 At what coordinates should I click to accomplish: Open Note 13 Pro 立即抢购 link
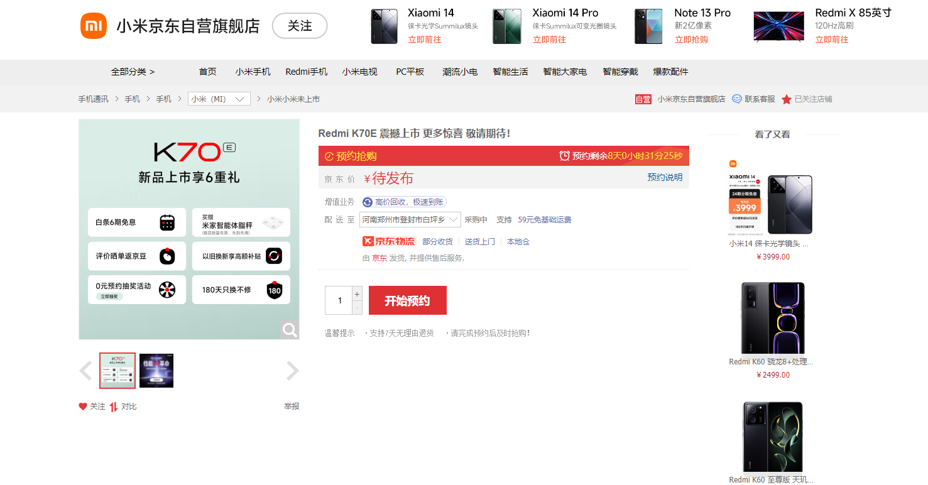click(691, 40)
